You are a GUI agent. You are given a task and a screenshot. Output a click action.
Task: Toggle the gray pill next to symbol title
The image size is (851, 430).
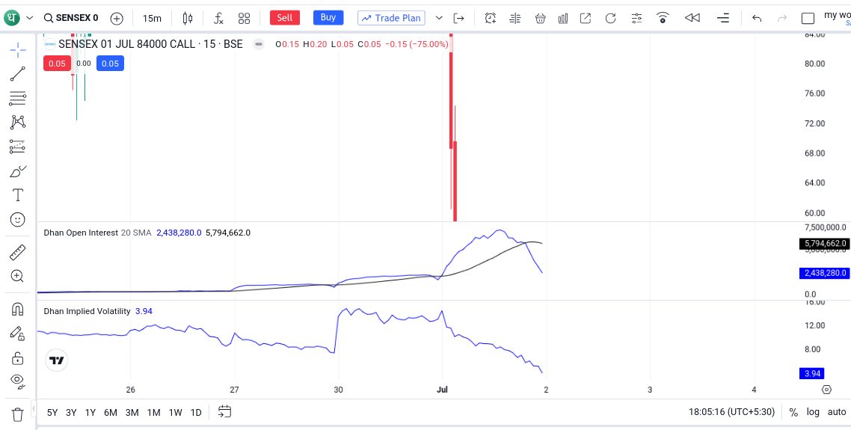259,44
